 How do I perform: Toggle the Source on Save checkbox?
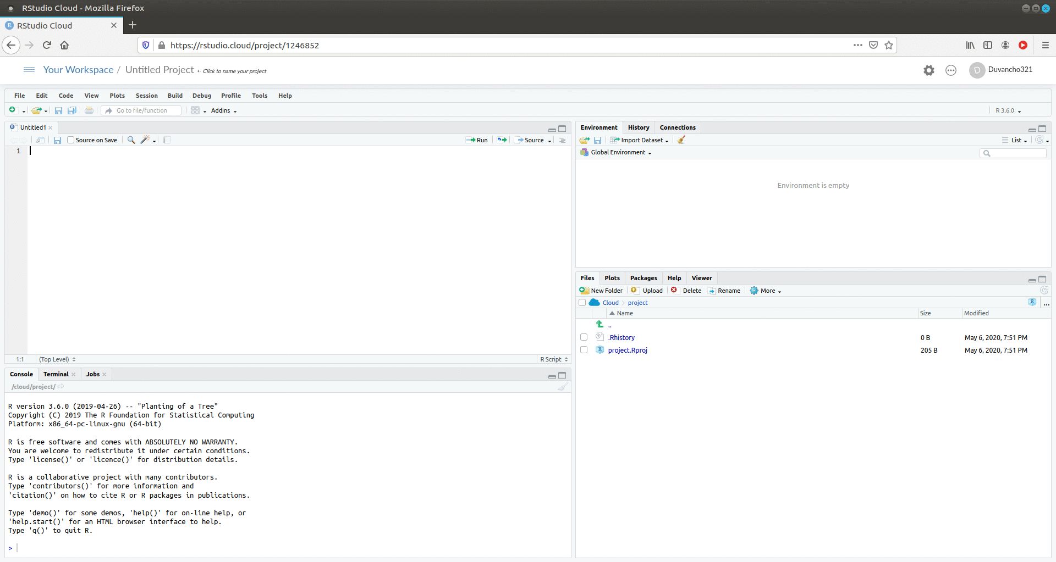70,140
